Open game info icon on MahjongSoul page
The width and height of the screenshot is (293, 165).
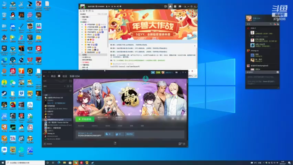[x=178, y=118]
